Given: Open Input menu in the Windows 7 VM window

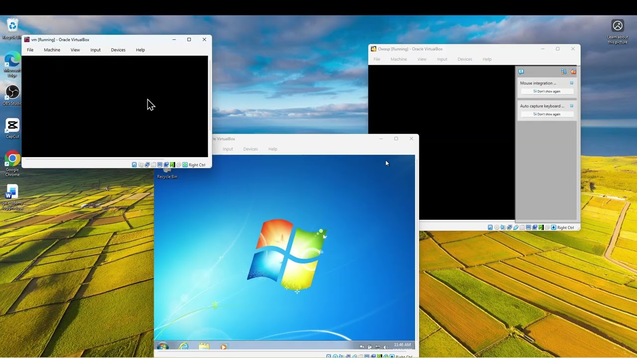Looking at the screenshot, I should click(x=228, y=149).
